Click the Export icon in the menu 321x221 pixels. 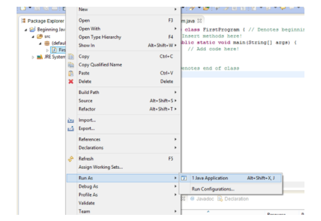pos(70,129)
